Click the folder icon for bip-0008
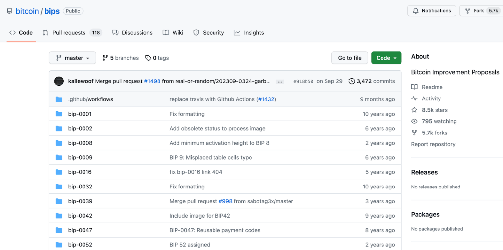This screenshot has width=503, height=250. (59, 143)
